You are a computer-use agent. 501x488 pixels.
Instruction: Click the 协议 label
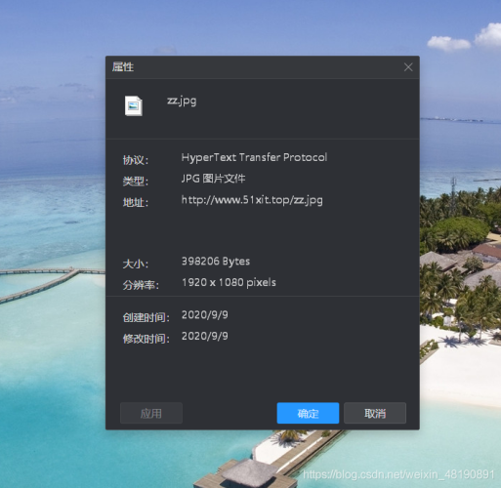click(136, 160)
